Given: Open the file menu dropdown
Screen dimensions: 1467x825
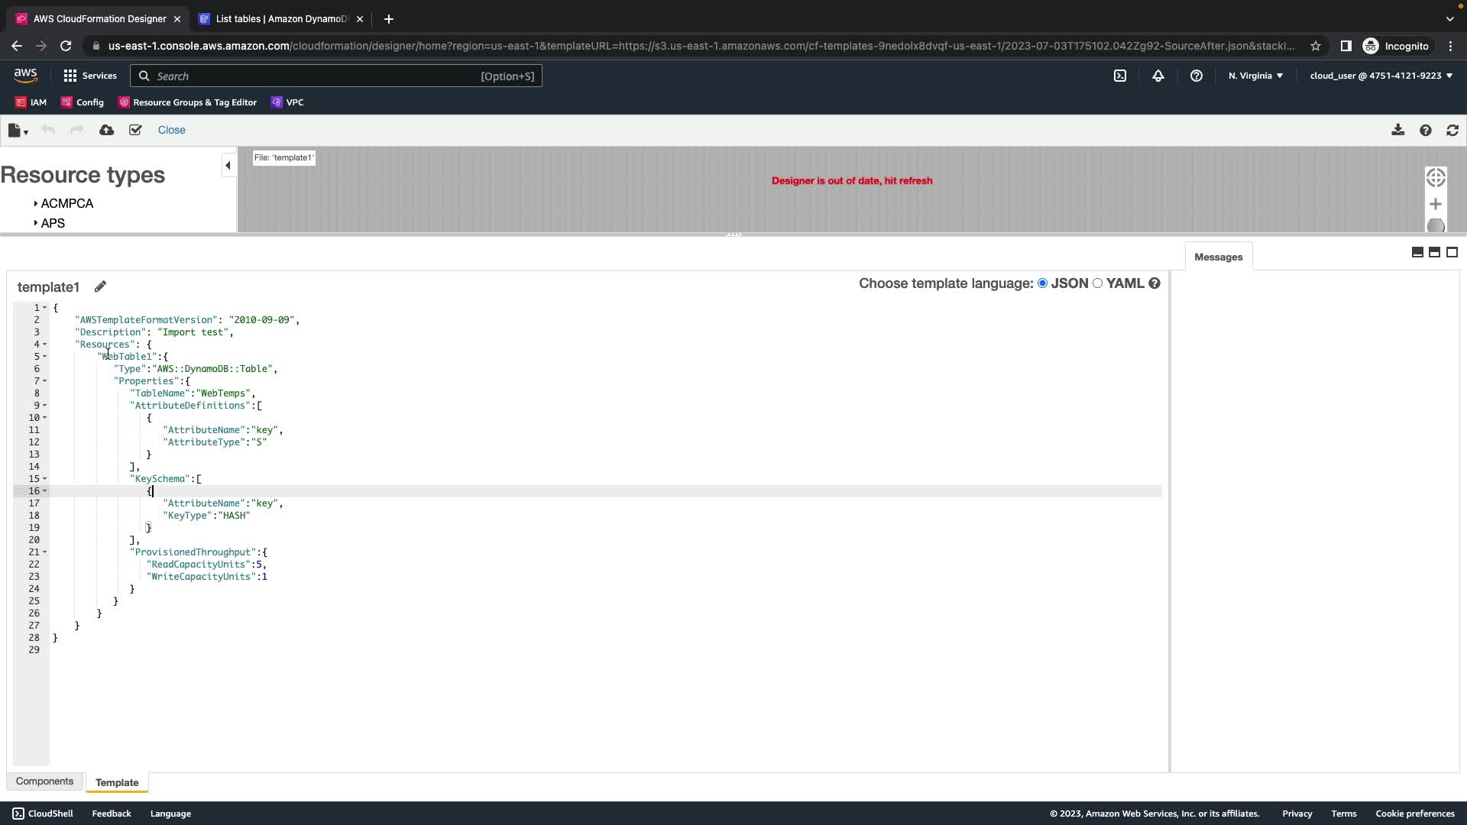Looking at the screenshot, I should tap(18, 131).
